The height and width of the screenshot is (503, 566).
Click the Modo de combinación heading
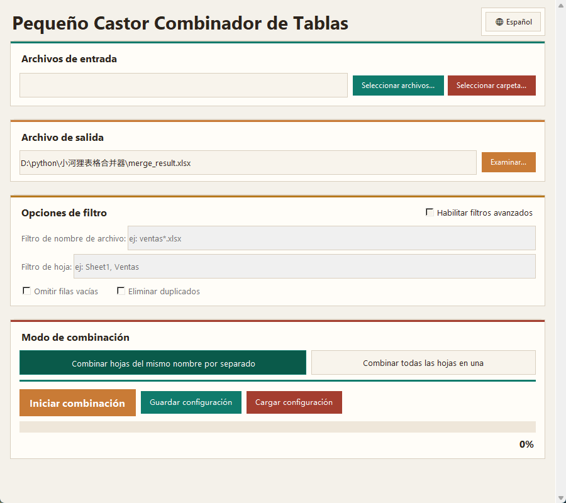point(75,338)
